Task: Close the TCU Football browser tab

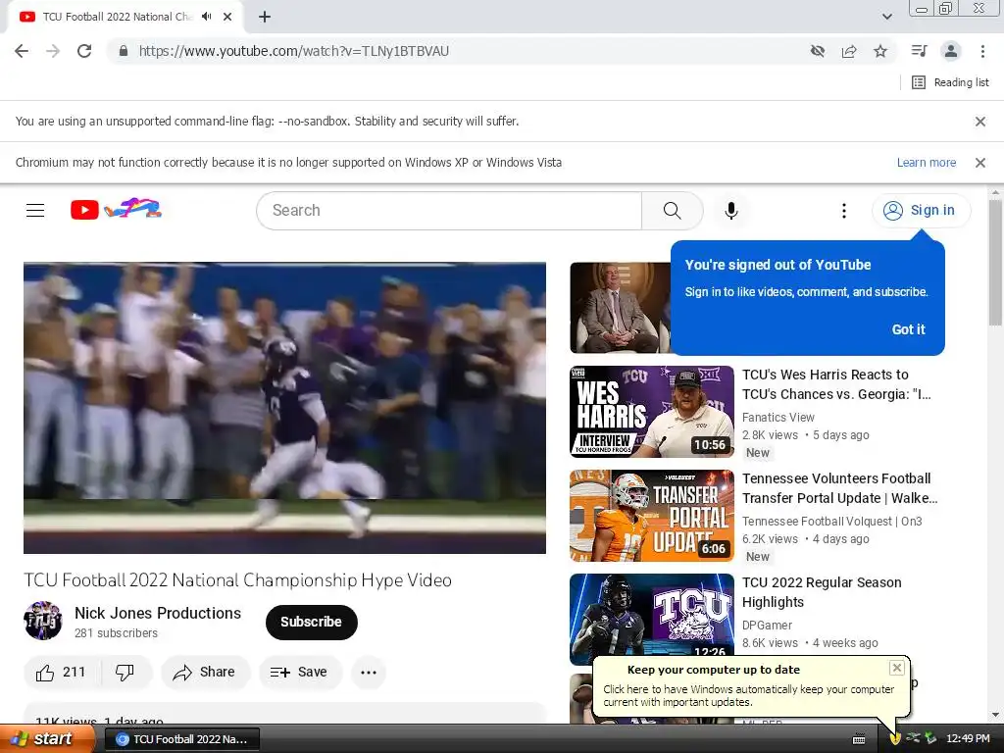Action: click(x=227, y=17)
